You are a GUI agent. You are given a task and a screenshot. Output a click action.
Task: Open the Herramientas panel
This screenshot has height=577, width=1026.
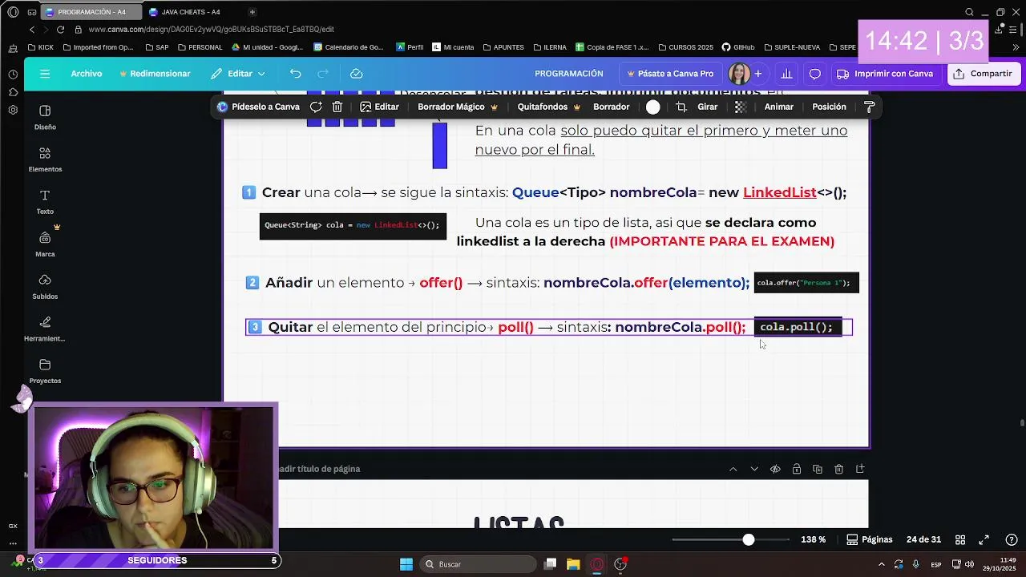coord(45,329)
